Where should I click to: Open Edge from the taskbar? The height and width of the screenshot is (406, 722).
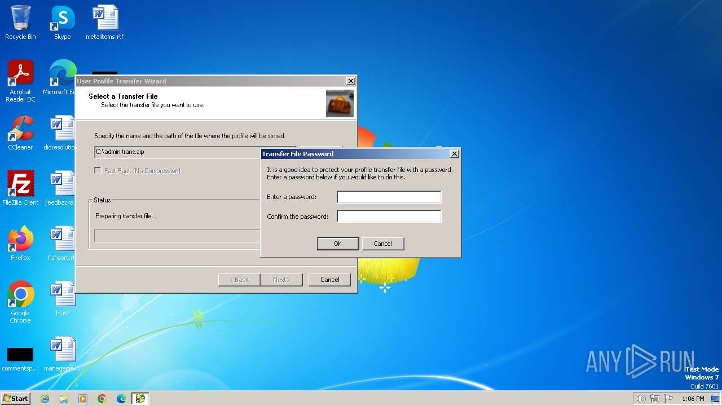click(121, 399)
